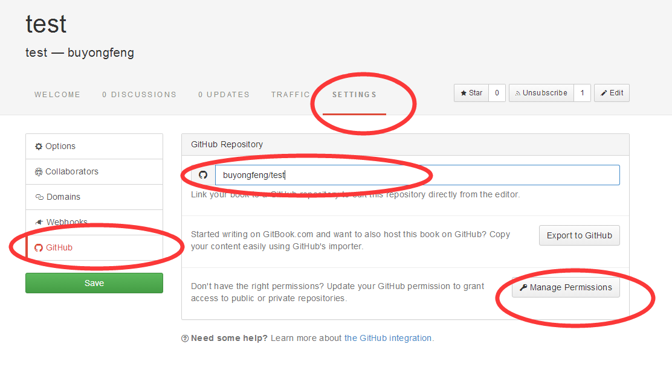This screenshot has width=672, height=382.
Task: Click the GitHub octocat icon beside repository field
Action: (x=203, y=175)
